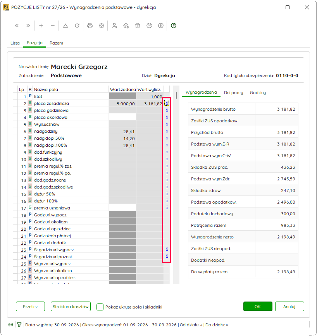The image size is (317, 336).
Task: Click the dollar coin icon in toolbar
Action: point(161,26)
